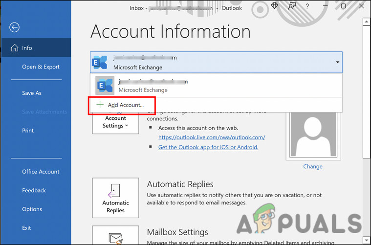Open the Open & Export tab
Image resolution: width=371 pixels, height=245 pixels.
[x=41, y=67]
